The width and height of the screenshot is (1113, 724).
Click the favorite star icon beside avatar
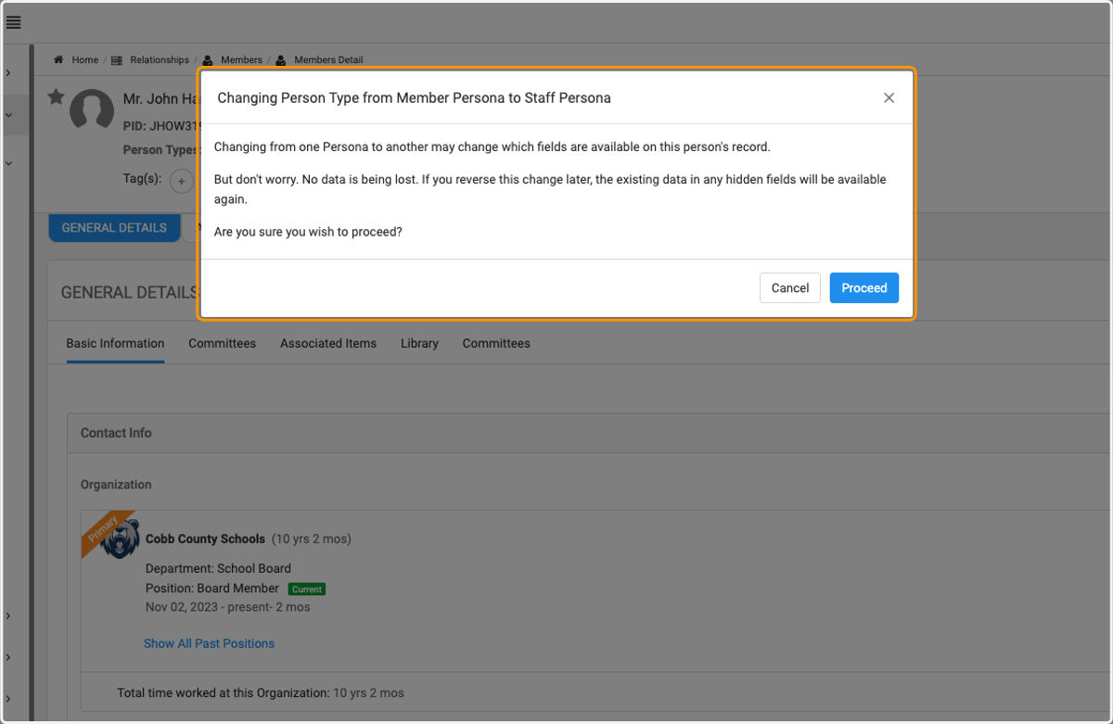[57, 96]
